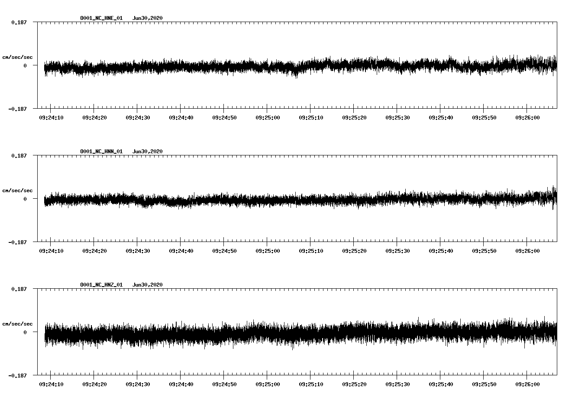
Task: Click time label 09:24:50 under HNE plot
Action: point(224,117)
